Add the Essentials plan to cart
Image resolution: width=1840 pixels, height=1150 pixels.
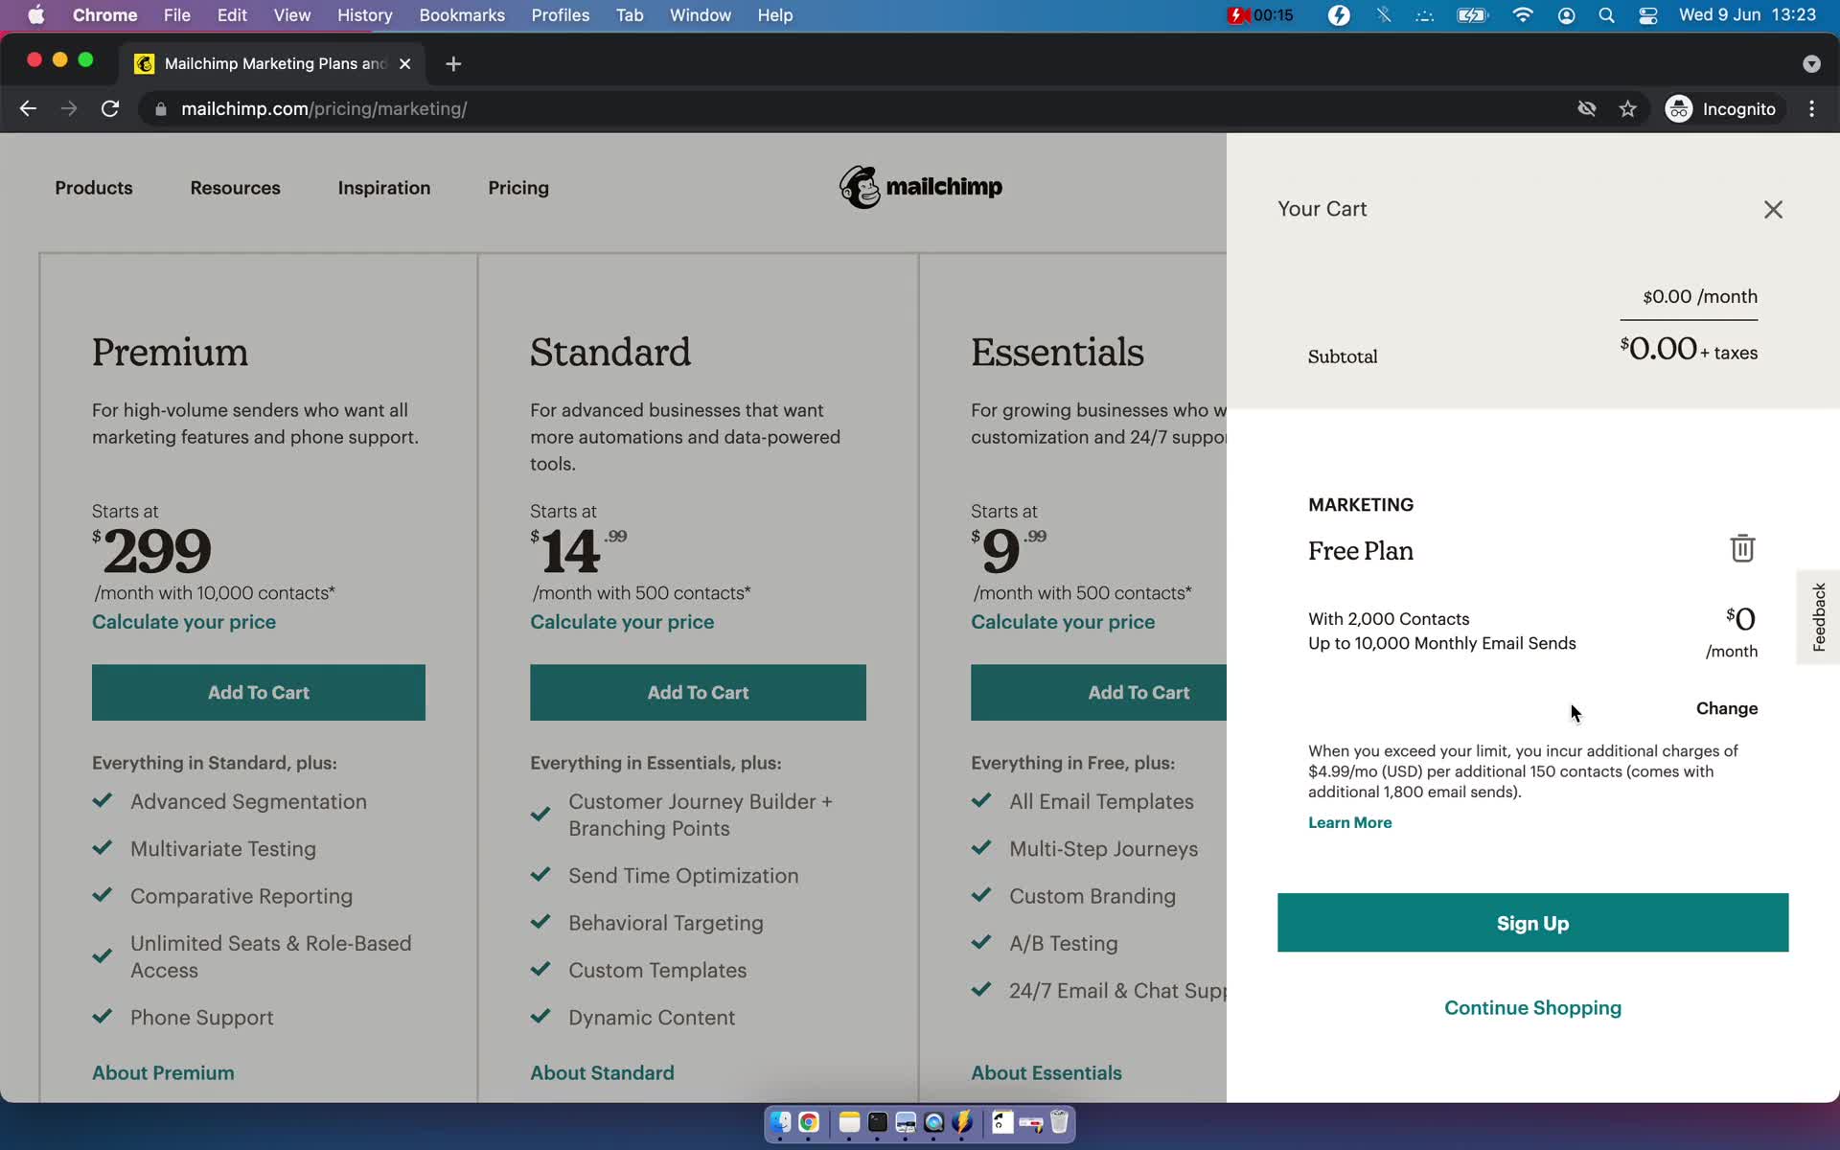[x=1098, y=692]
